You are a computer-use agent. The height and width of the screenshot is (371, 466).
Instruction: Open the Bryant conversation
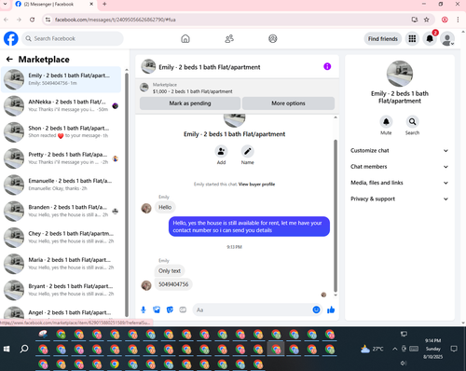click(62, 290)
